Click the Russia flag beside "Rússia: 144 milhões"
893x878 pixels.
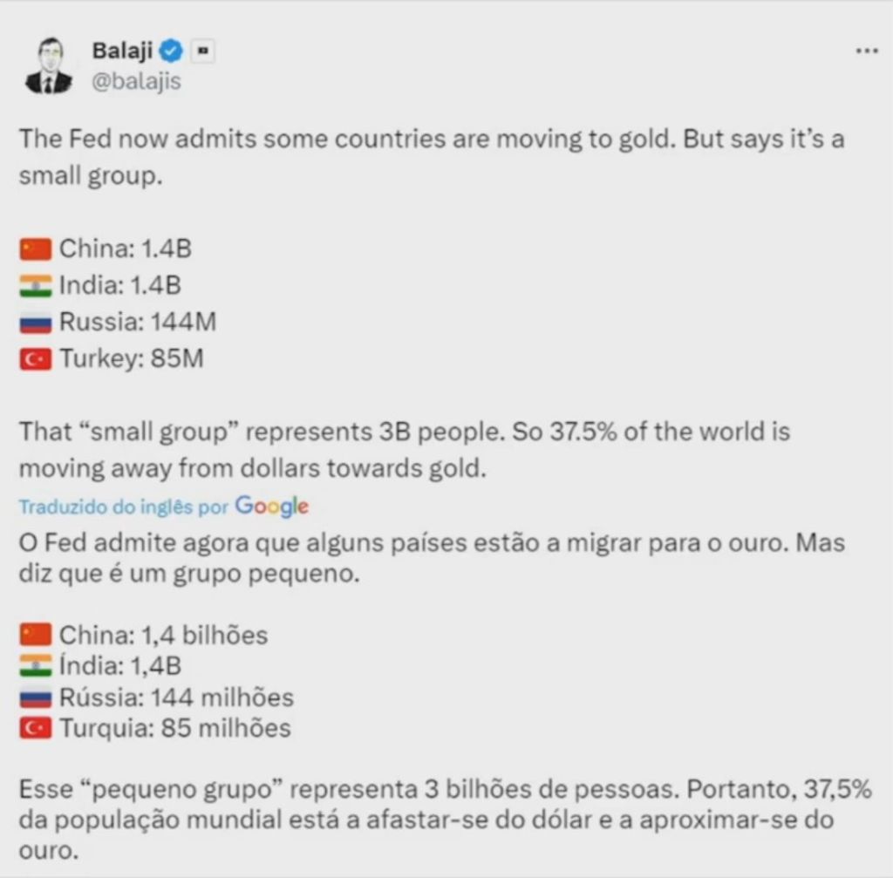[36, 698]
